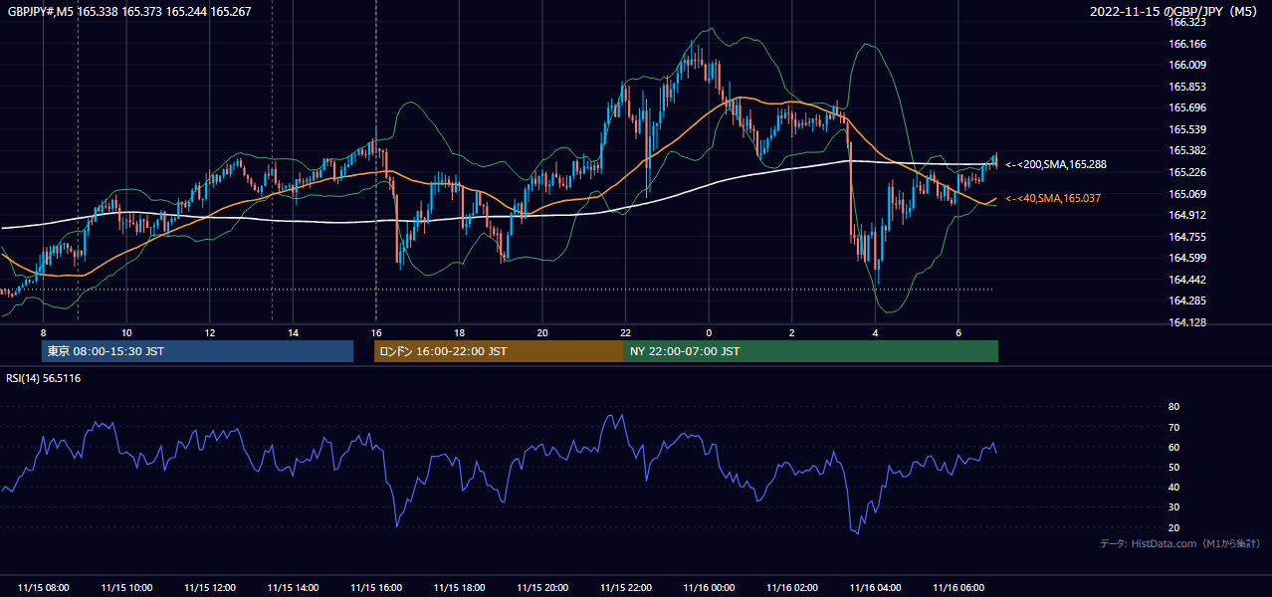Click price axis value 165.853
The image size is (1272, 597).
(x=1187, y=87)
